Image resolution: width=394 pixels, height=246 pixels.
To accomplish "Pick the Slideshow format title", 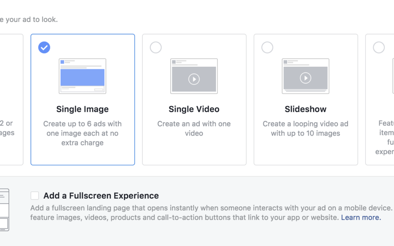I will click(306, 109).
